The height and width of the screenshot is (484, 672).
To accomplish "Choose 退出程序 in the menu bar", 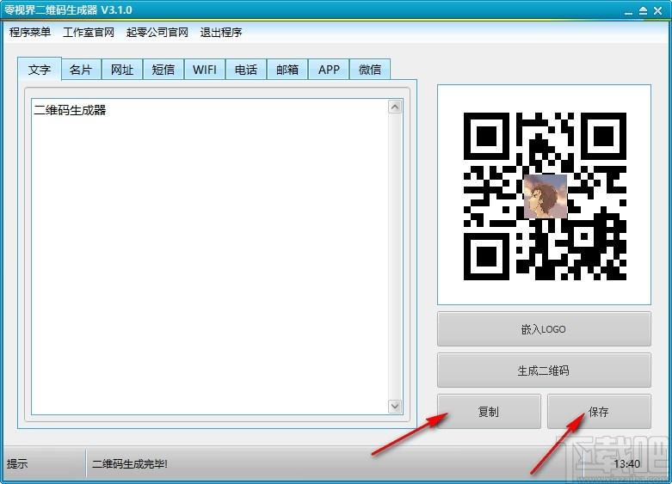I will [221, 32].
